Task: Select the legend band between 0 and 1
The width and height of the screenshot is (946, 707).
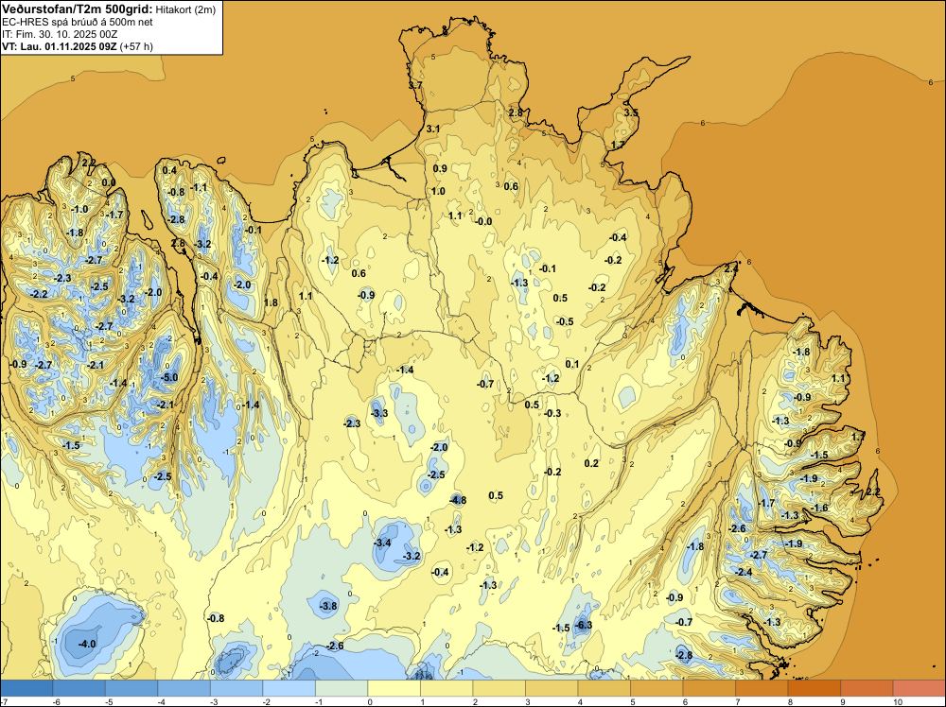Action: tap(394, 688)
